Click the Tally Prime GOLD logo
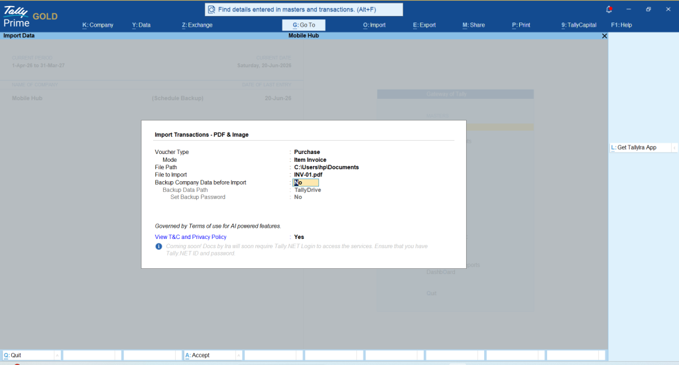Viewport: 679px width, 365px height. 30,17
